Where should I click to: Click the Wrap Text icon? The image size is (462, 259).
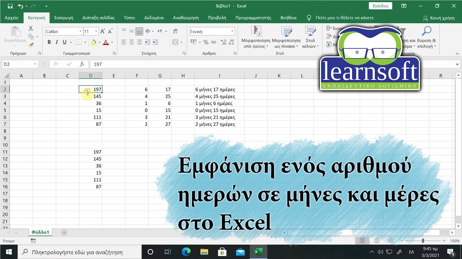(x=175, y=31)
